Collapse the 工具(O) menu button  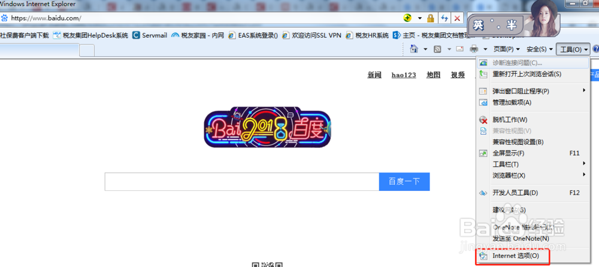(x=573, y=49)
